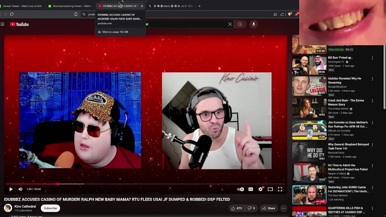This screenshot has width=386, height=217.
Task: Close the IDUBBBZ YouTube tab
Action: click(142, 6)
